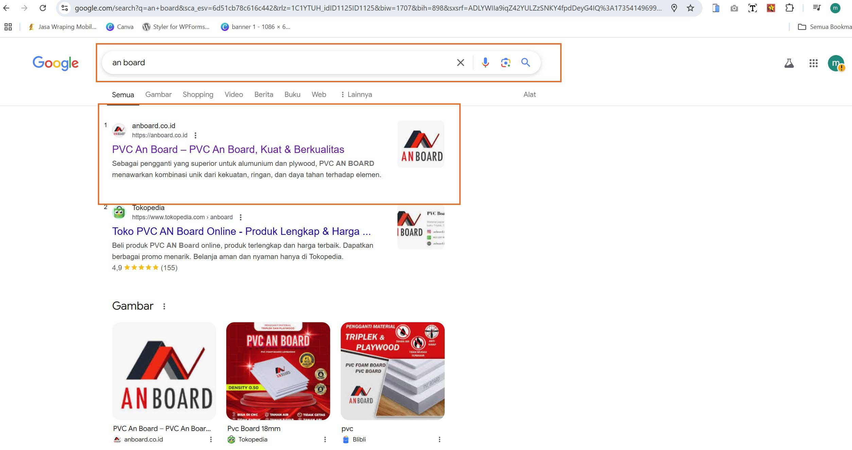Image resolution: width=852 pixels, height=450 pixels.
Task: Click the Tokopedia favicon
Action: pyautogui.click(x=119, y=212)
